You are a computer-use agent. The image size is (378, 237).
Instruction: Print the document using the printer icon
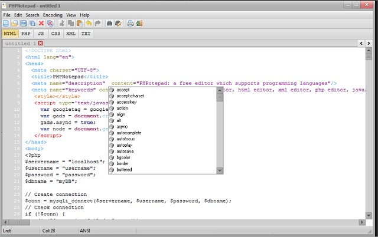tap(130, 24)
